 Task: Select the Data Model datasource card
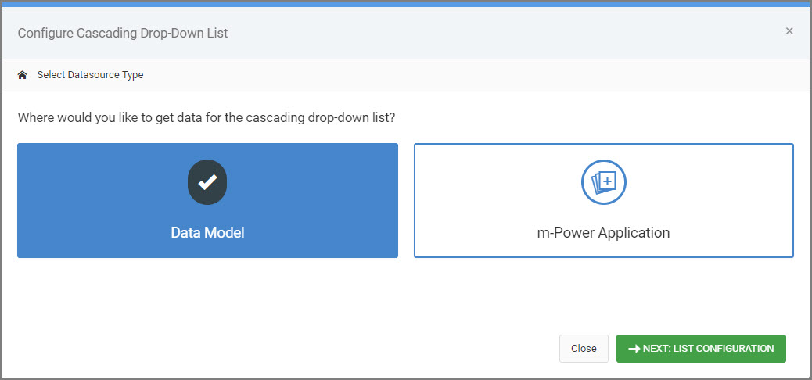point(207,200)
